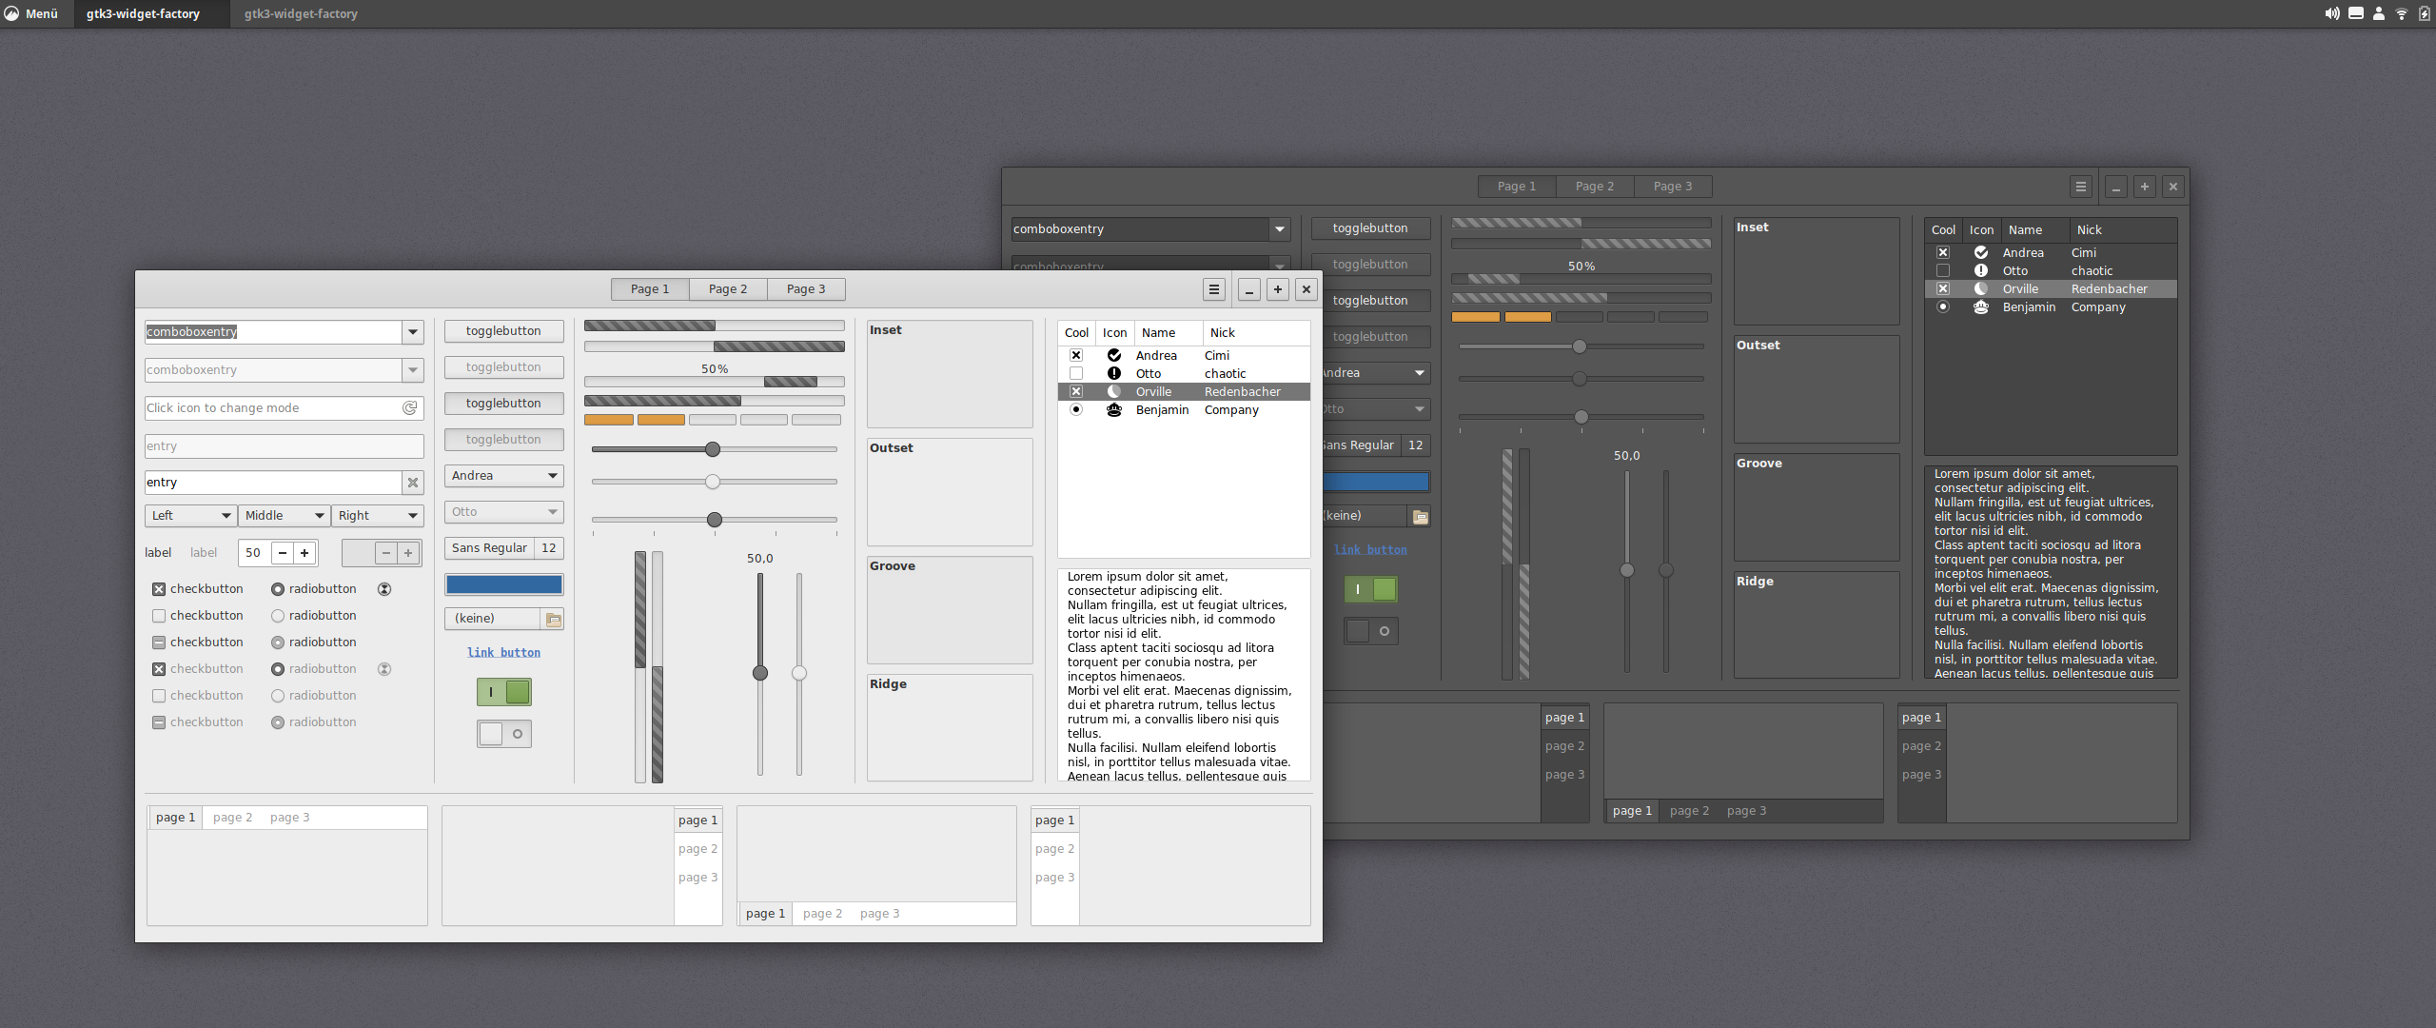Click the mode-change icon in 'Click icon to change mode' field
This screenshot has width=2436, height=1028.
click(409, 408)
